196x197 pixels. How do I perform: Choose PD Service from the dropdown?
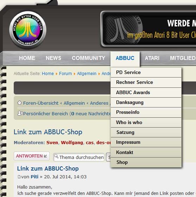click(x=146, y=73)
